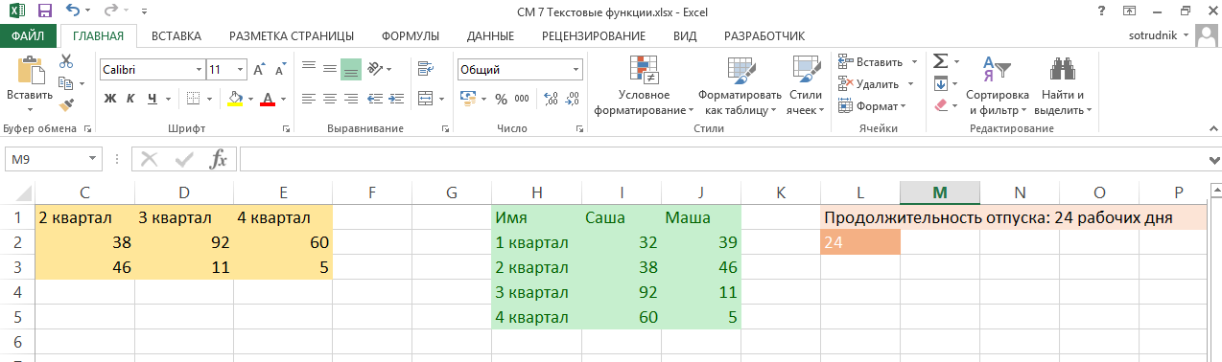Open the Общий number format dropdown
The image size is (1222, 362).
point(576,70)
